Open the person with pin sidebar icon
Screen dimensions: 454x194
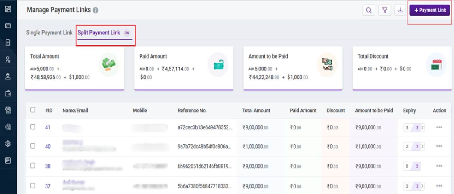(8, 60)
